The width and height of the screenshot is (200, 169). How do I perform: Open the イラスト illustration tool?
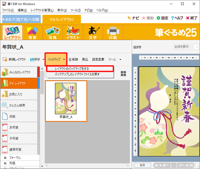(73, 32)
